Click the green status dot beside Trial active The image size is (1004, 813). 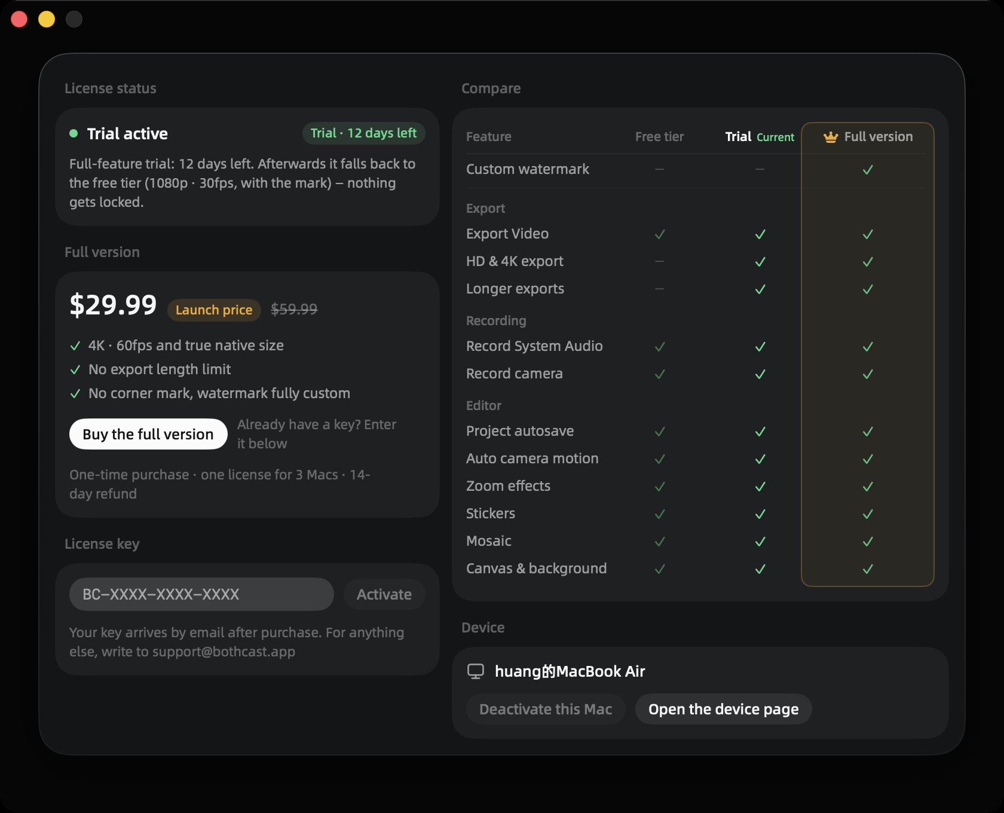pyautogui.click(x=74, y=133)
